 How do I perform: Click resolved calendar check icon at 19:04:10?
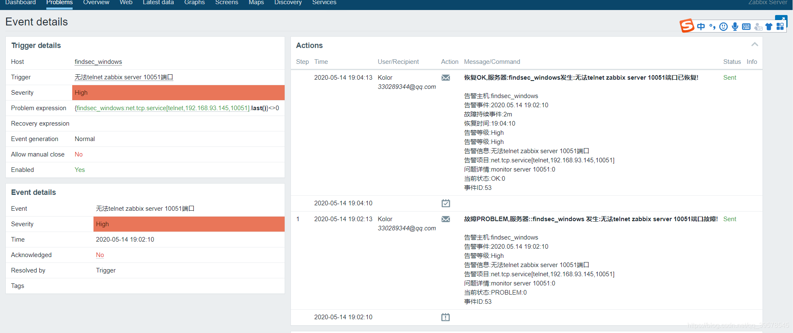coord(446,203)
